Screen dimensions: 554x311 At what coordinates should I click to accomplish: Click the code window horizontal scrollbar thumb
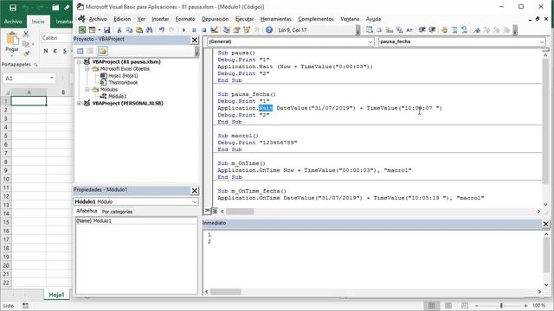[x=240, y=212]
